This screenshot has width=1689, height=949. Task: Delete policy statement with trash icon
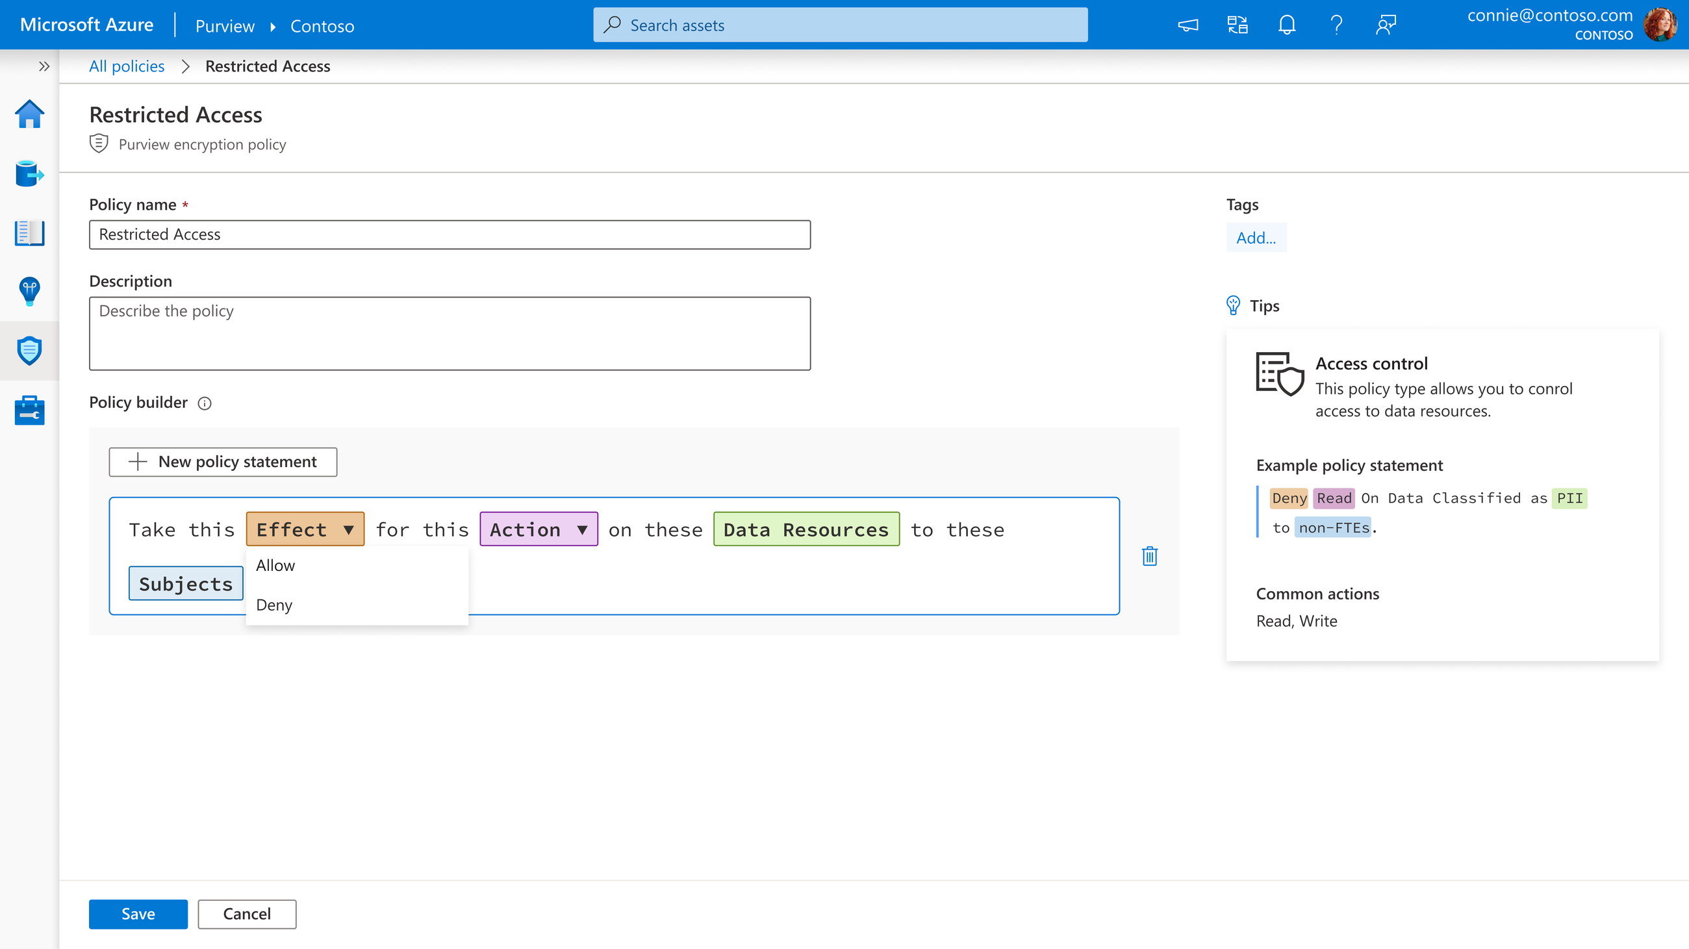click(1149, 556)
